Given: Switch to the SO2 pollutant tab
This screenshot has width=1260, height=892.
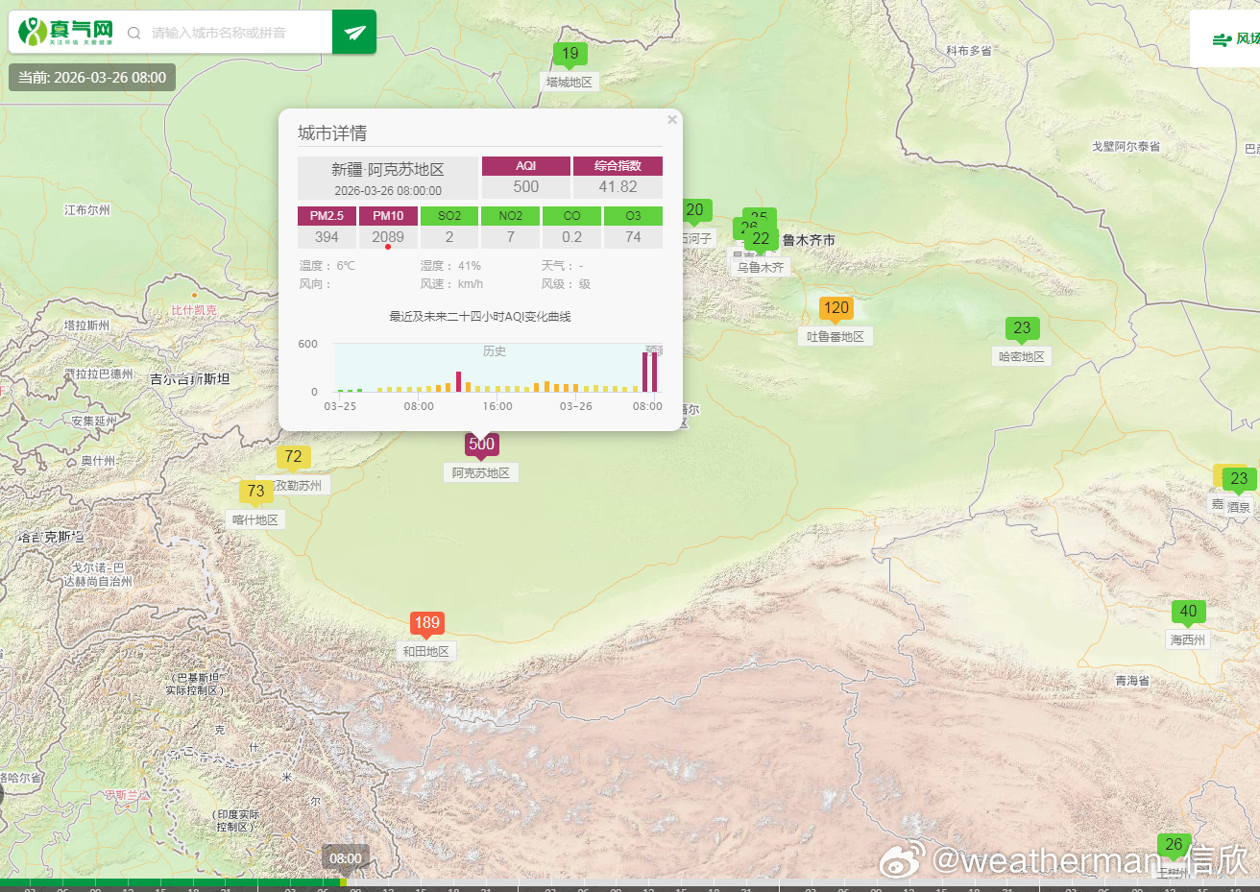Looking at the screenshot, I should pyautogui.click(x=449, y=216).
